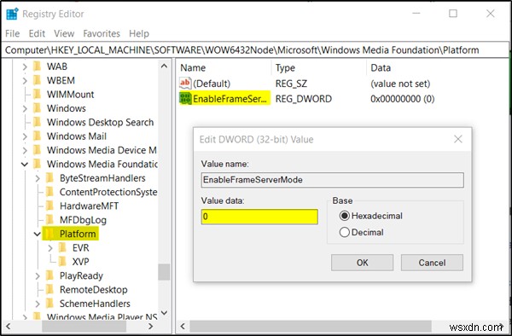Open the View menu

click(x=64, y=33)
